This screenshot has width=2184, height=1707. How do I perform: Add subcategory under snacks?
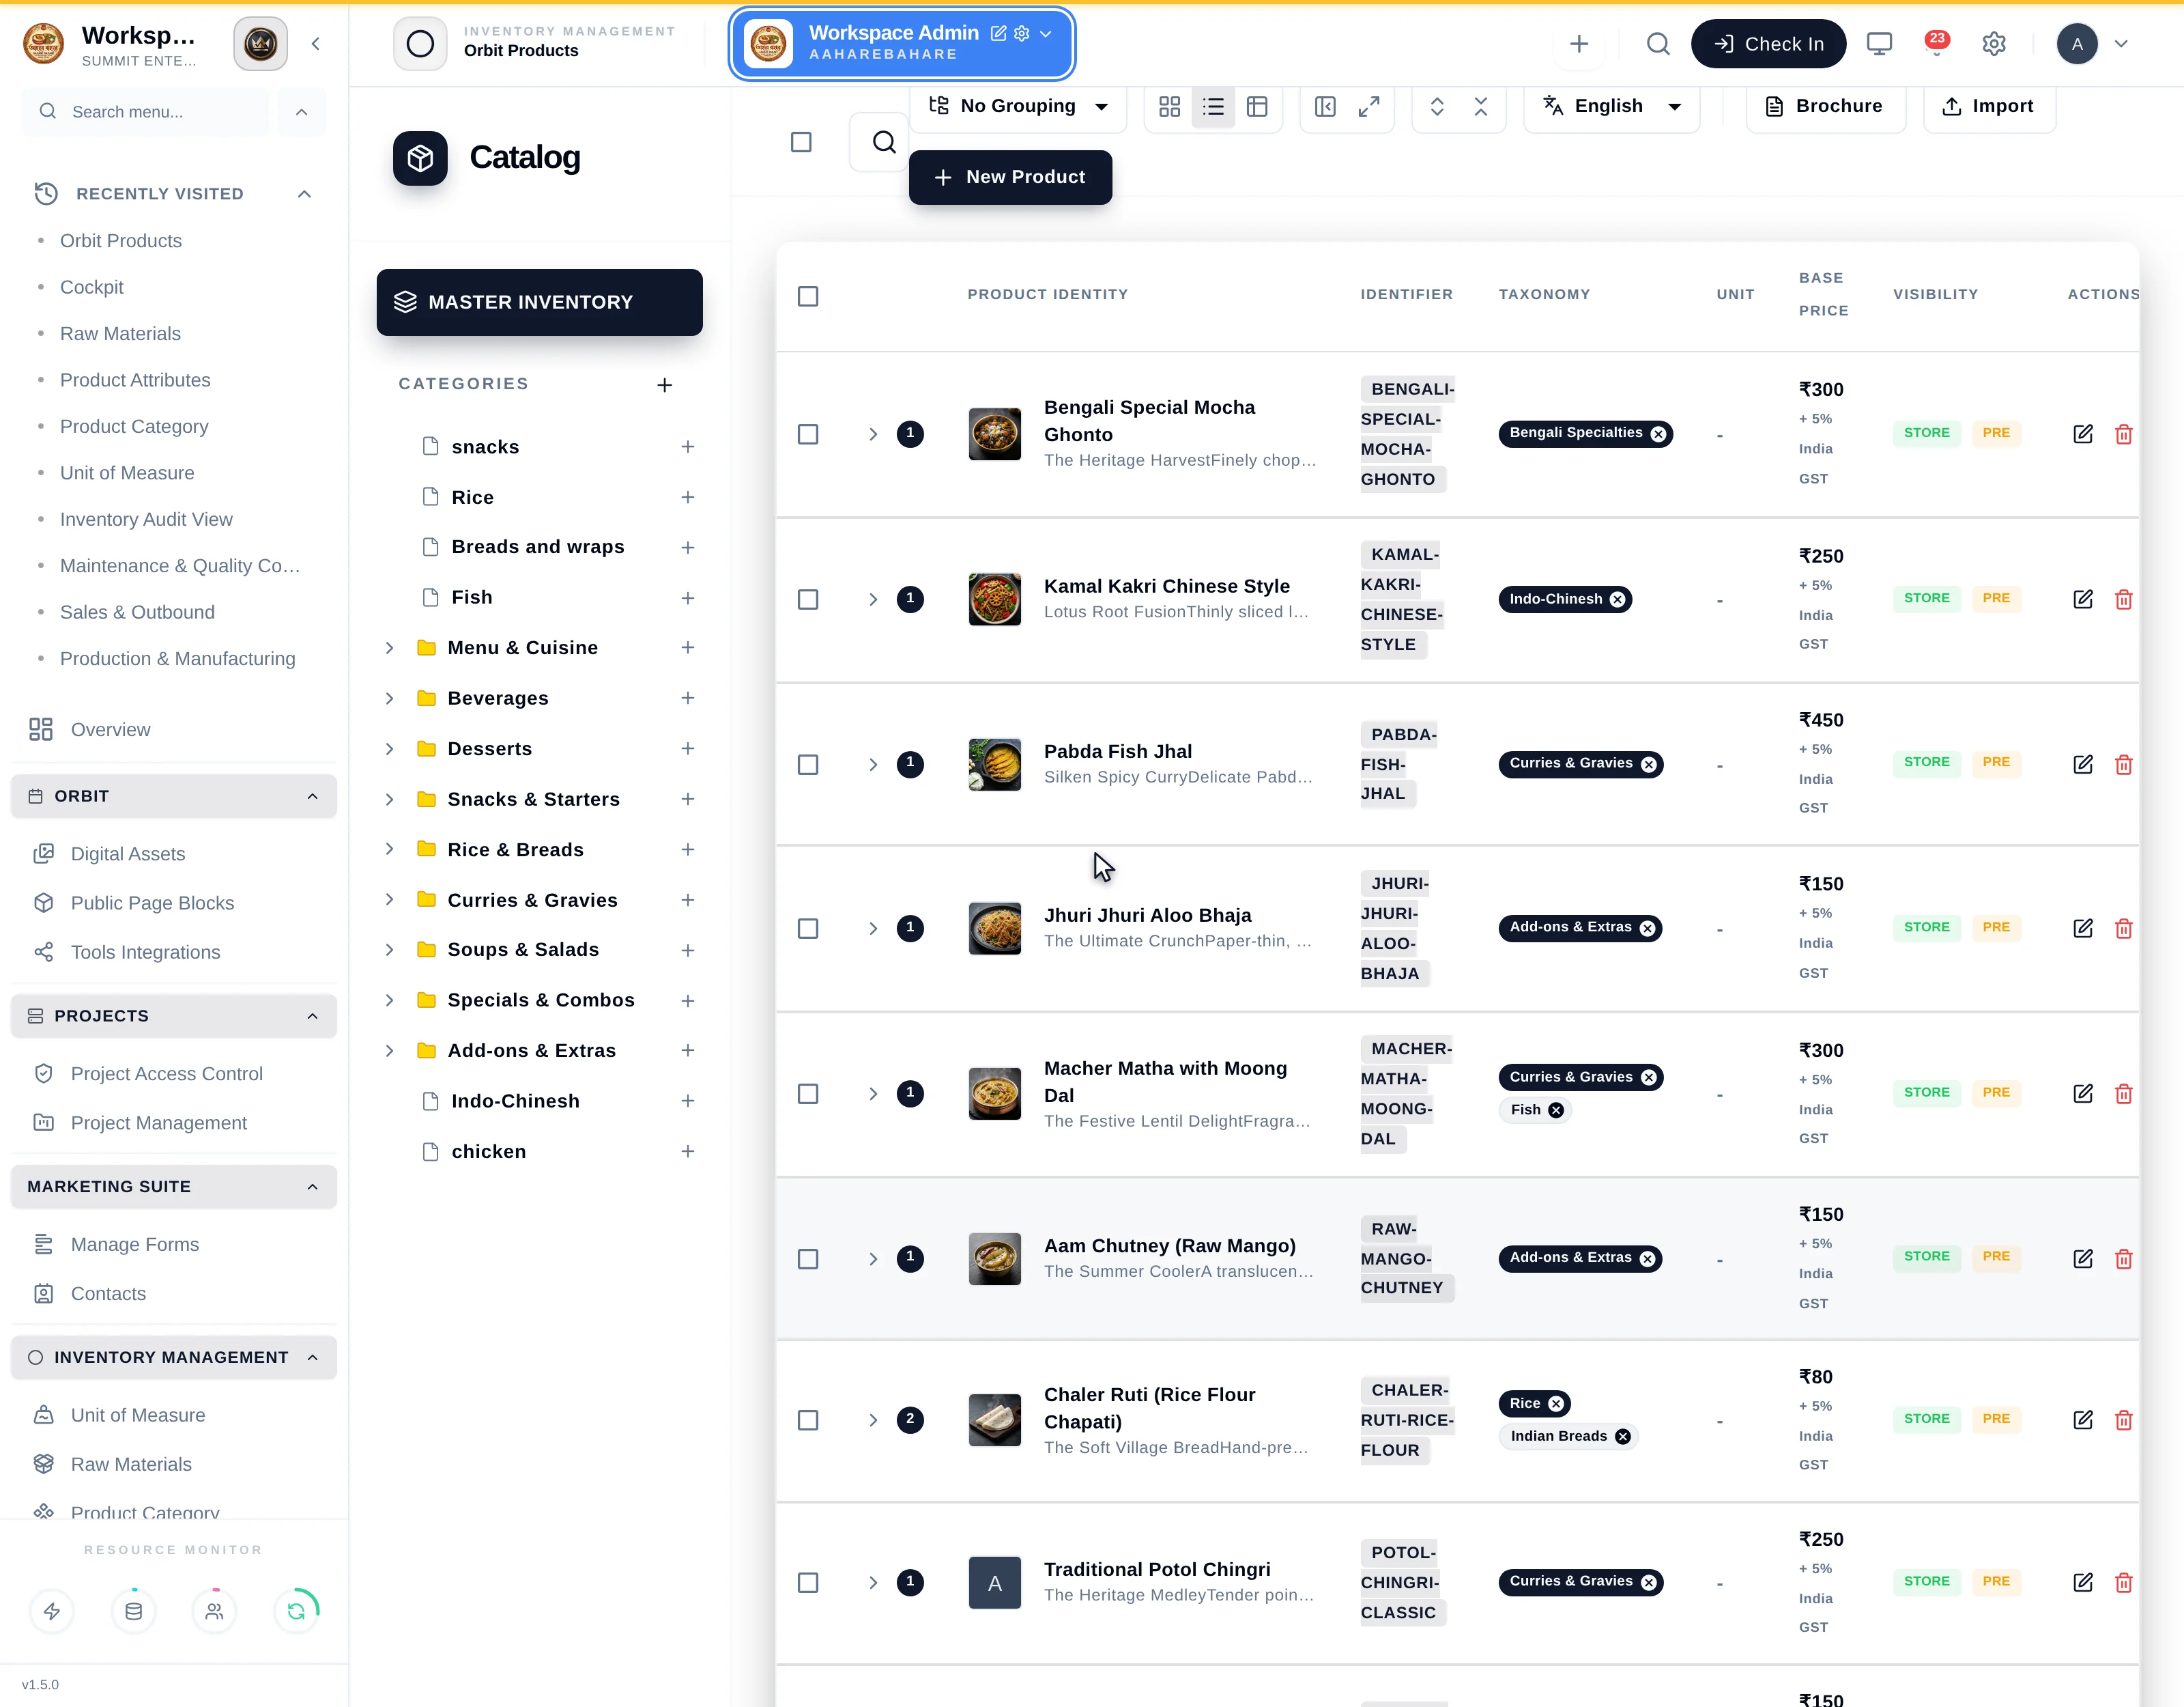point(688,447)
